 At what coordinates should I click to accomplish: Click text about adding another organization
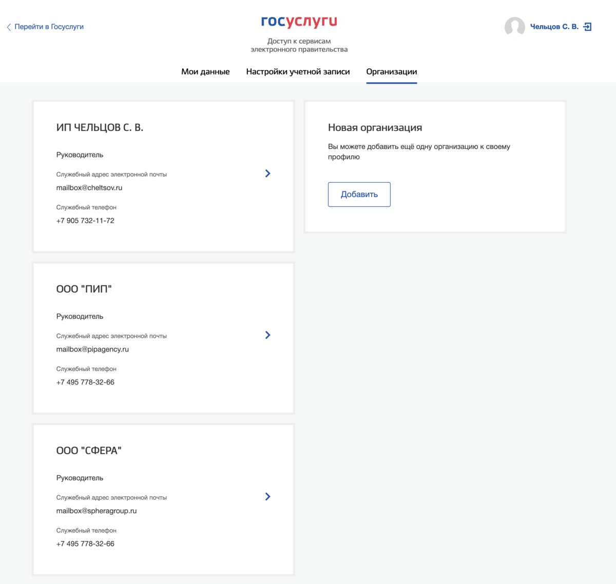pyautogui.click(x=419, y=152)
